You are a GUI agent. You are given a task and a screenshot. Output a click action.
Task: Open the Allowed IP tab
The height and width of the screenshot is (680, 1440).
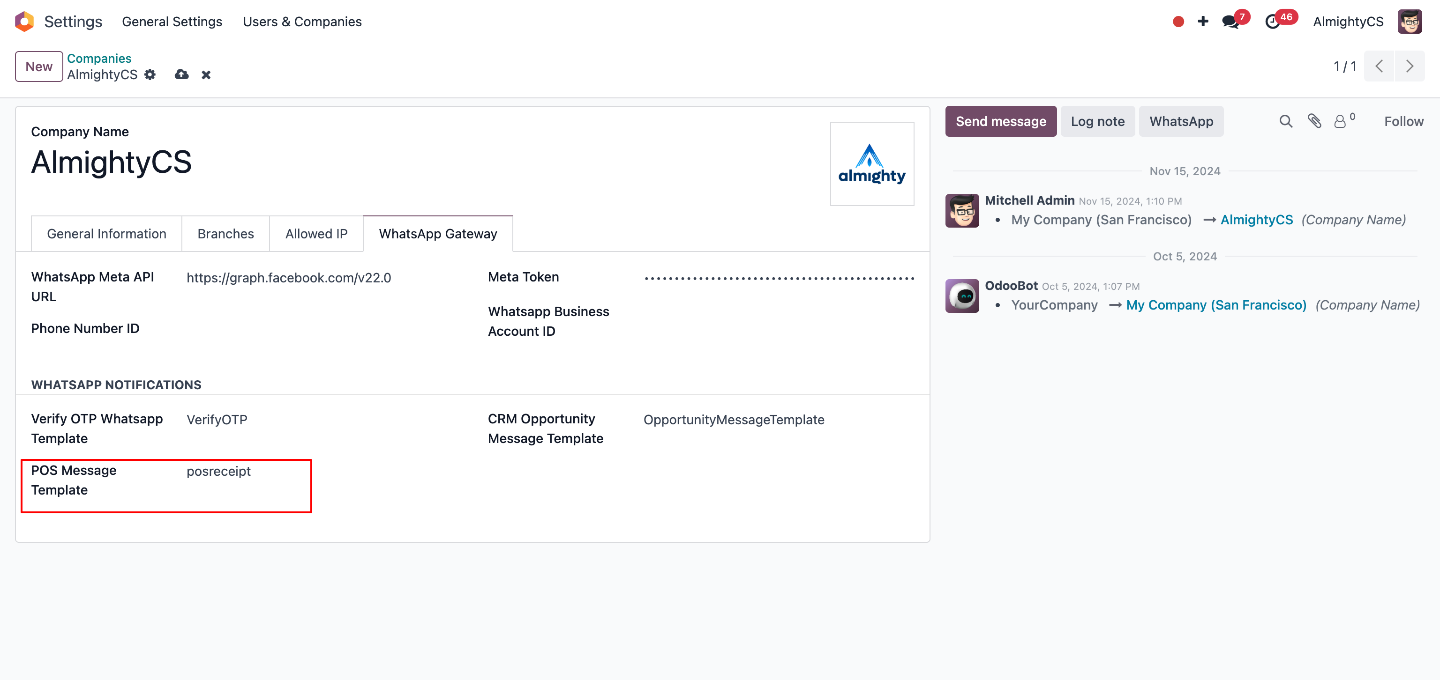[316, 233]
